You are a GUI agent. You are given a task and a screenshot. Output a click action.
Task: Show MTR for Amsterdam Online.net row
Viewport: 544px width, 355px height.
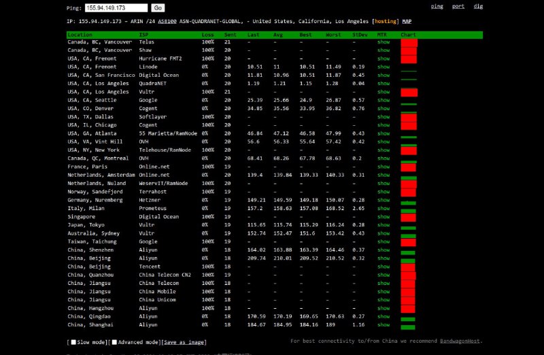[384, 175]
